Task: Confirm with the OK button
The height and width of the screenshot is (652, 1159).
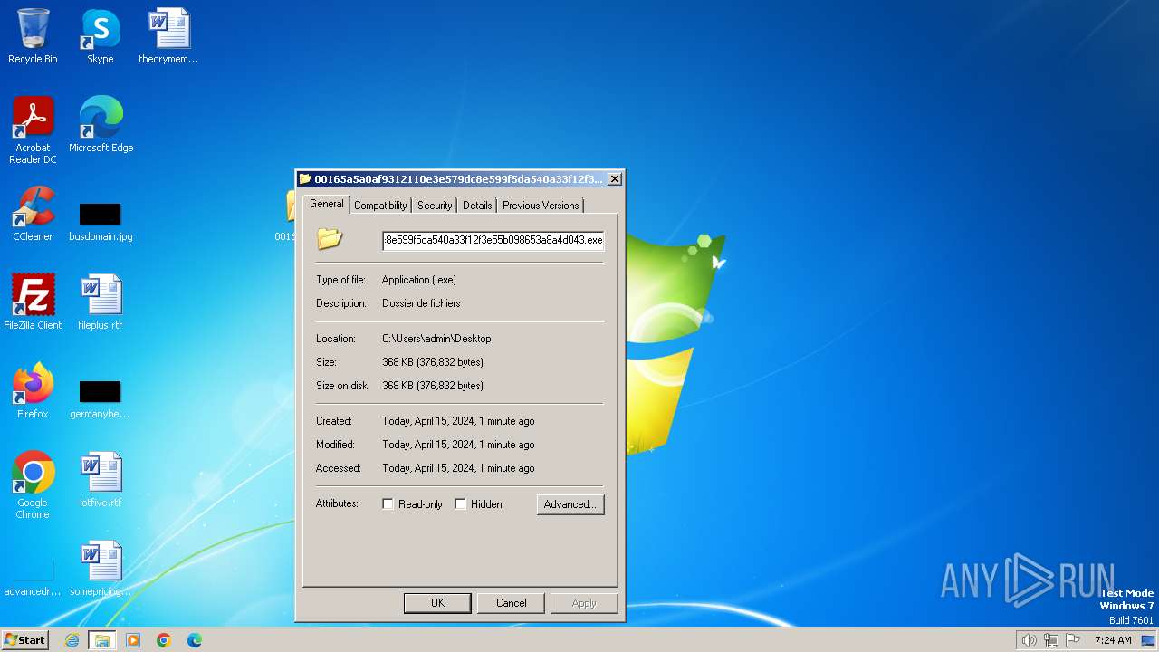Action: pyautogui.click(x=437, y=603)
